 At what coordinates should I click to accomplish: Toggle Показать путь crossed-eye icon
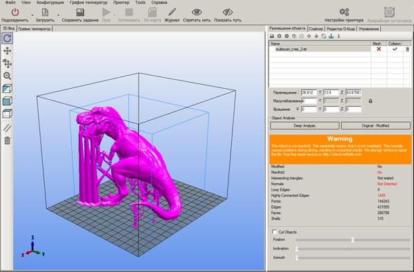[x=227, y=12]
